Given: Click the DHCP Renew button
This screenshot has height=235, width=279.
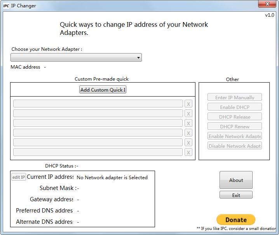Looking at the screenshot, I should [234, 126].
